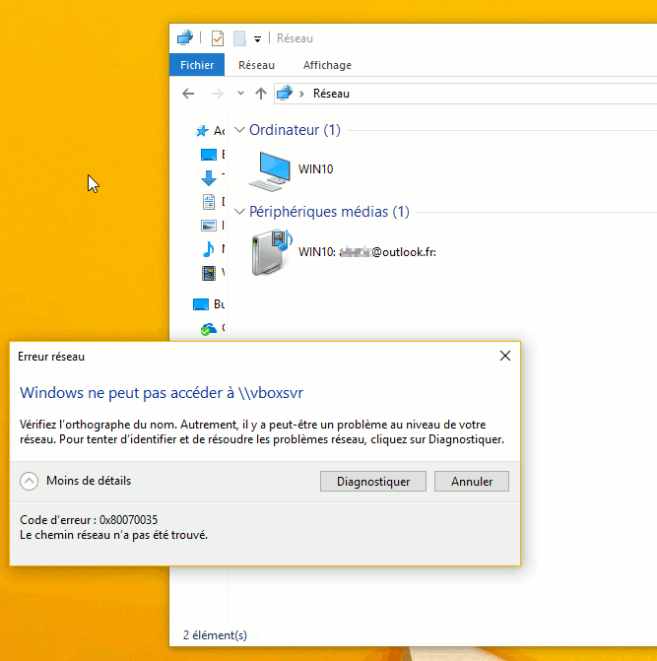Open the Quick Access Toolbar customize dropdown
The height and width of the screenshot is (661, 657).
click(257, 39)
